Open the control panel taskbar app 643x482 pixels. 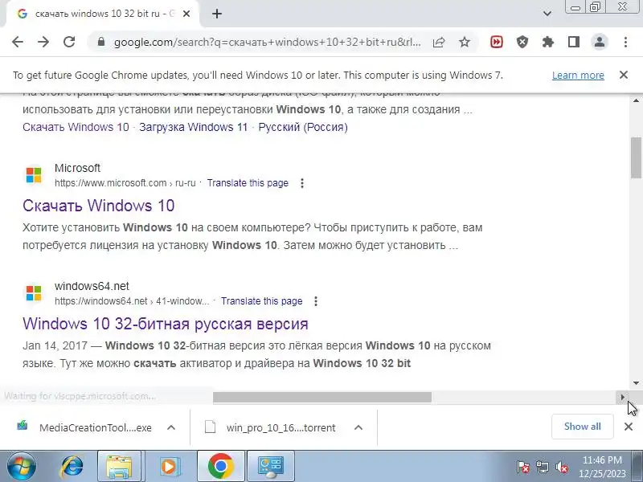[271, 466]
